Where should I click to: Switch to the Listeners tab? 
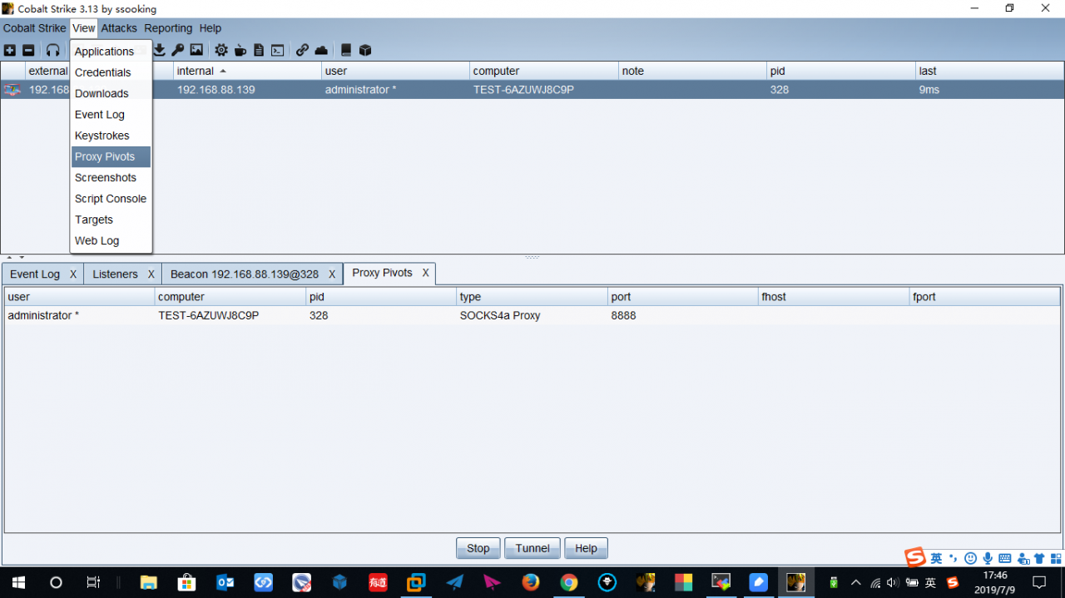point(115,274)
